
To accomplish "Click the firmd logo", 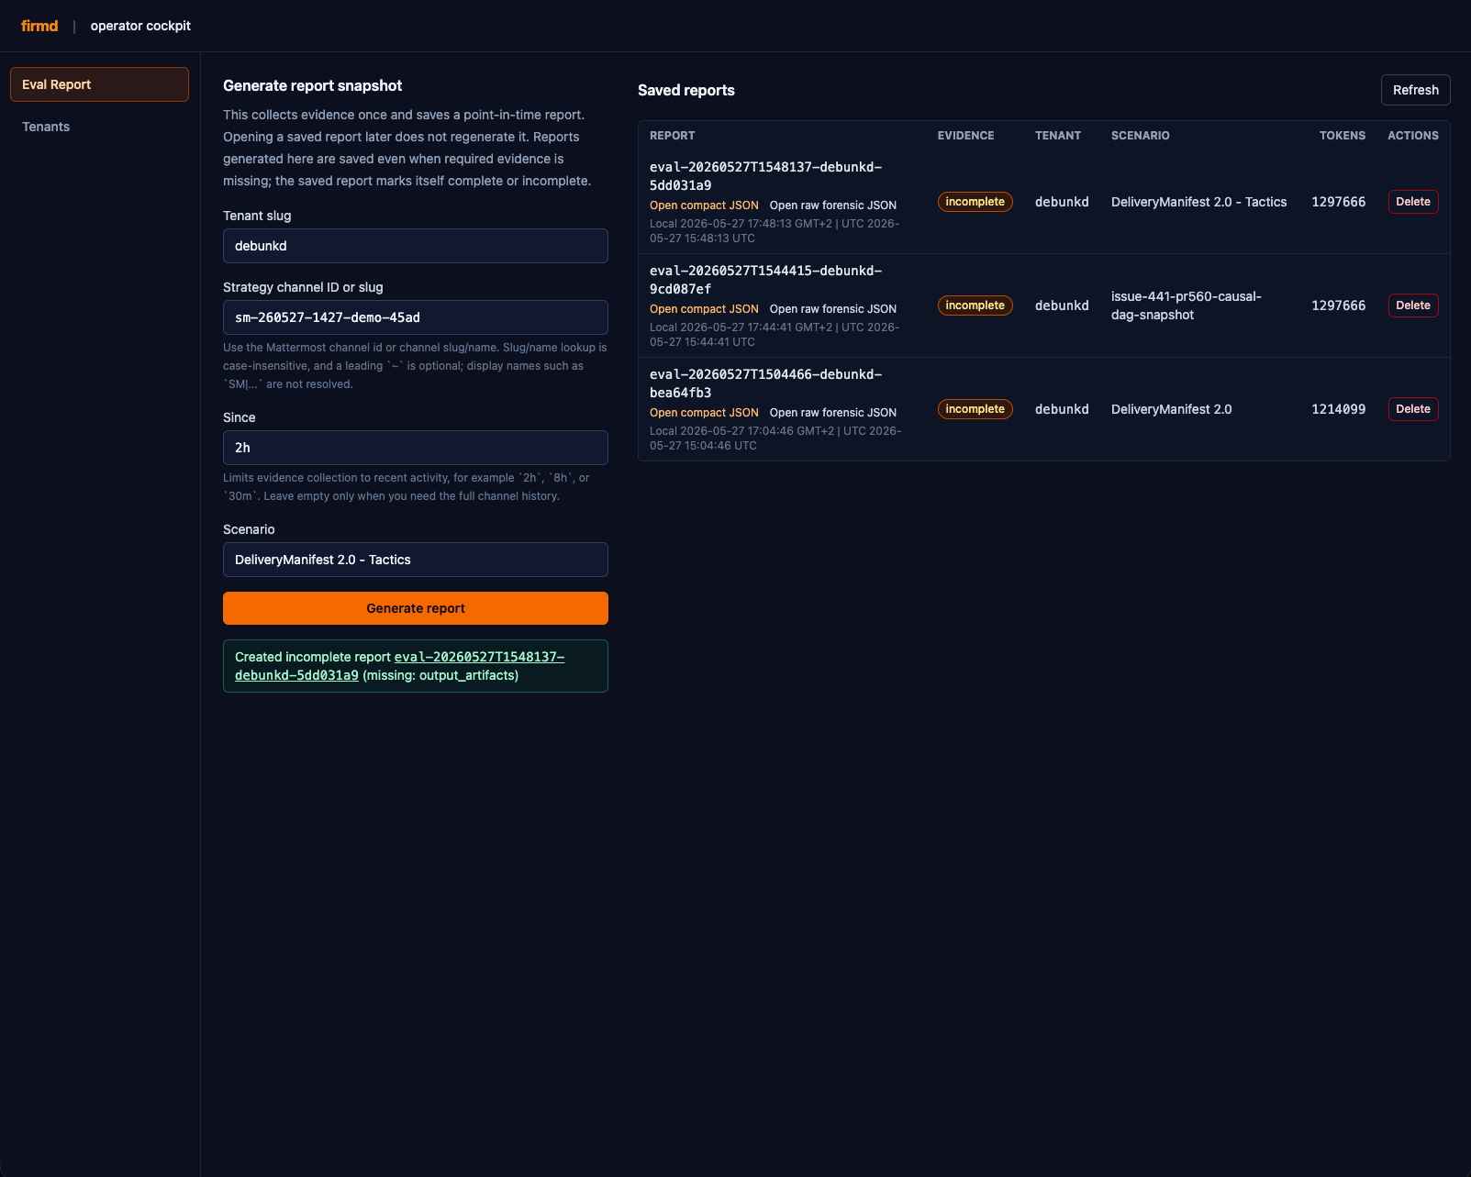I will point(39,26).
